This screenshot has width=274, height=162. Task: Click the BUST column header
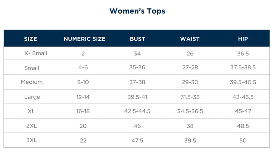coord(137,39)
